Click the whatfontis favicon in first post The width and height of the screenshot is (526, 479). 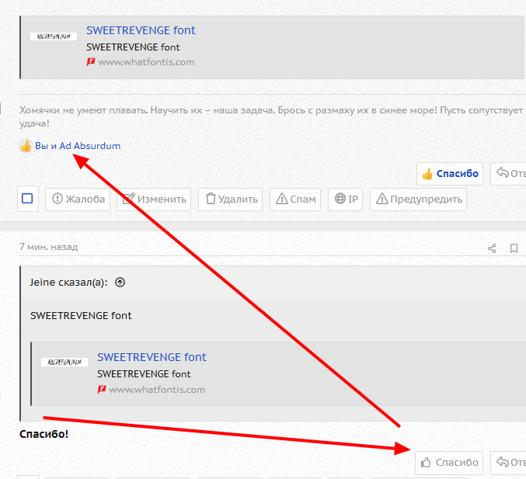click(91, 62)
